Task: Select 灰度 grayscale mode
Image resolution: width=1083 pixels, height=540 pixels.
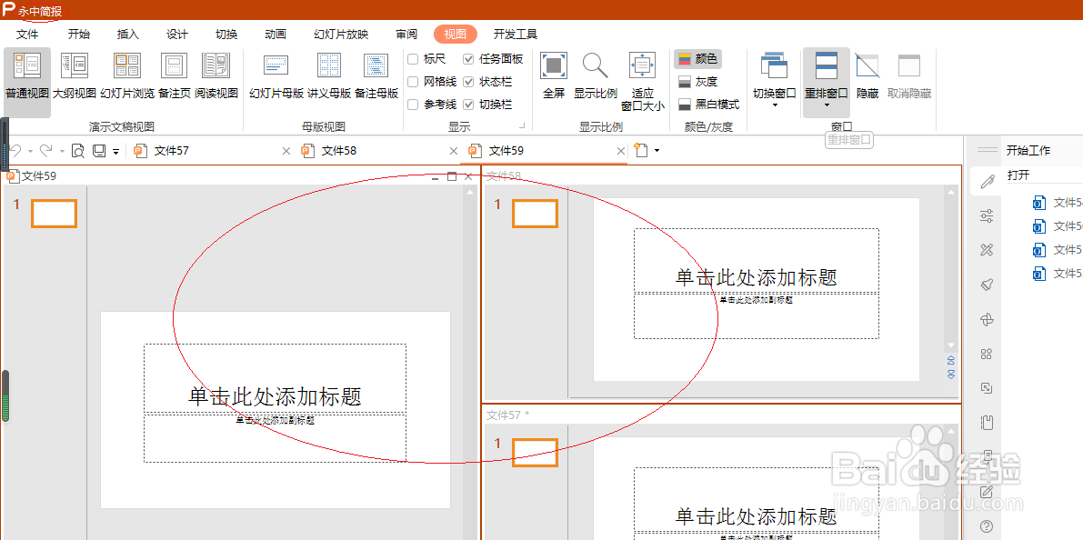Action: click(697, 82)
